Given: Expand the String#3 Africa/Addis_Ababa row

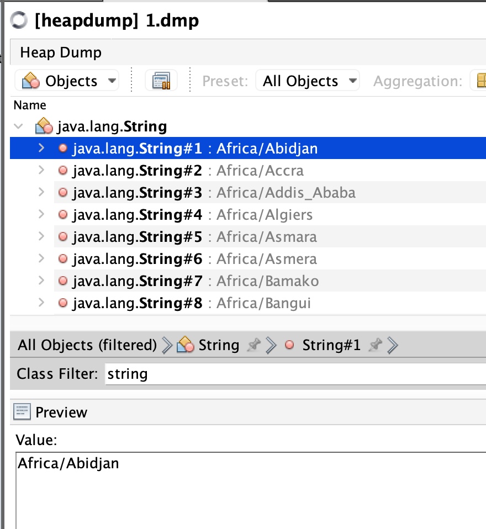Looking at the screenshot, I should [41, 193].
